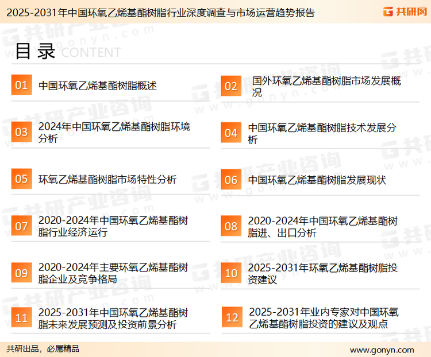This screenshot has width=431, height=357.
Task: Open chapter 国外环氧乙烯基酯树脂市场发展概况
Action: (326, 87)
